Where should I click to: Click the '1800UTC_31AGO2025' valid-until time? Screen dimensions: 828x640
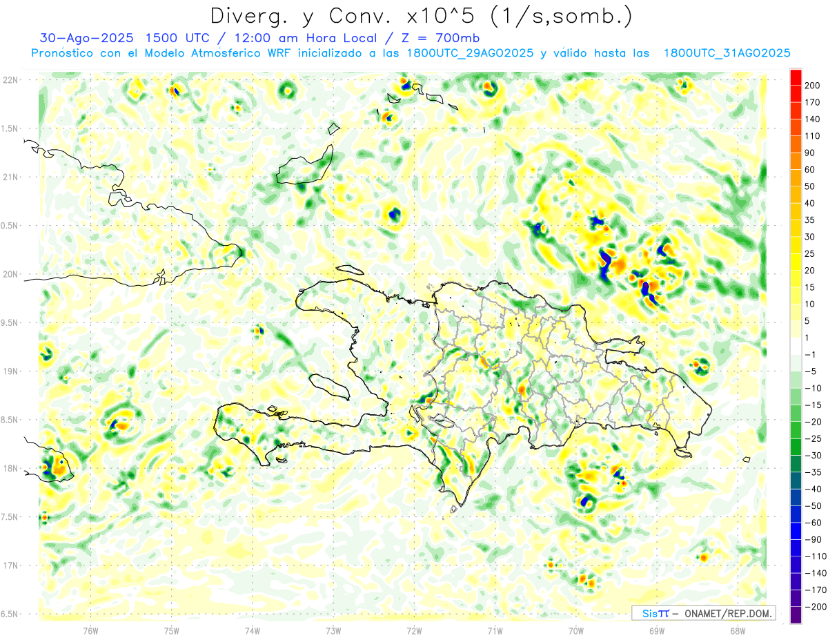tap(727, 53)
